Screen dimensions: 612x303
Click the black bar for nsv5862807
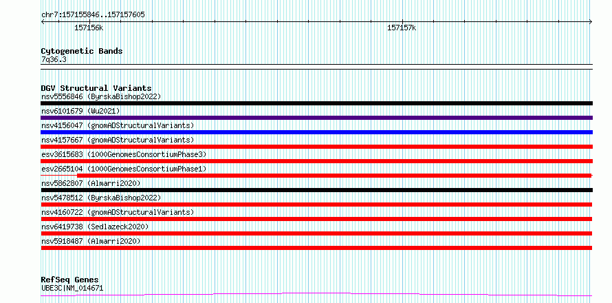[316, 190]
